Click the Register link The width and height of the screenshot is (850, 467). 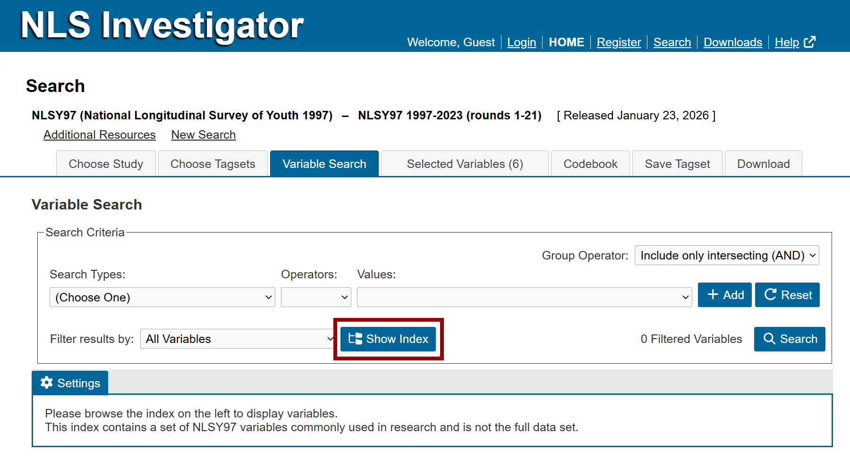(619, 42)
